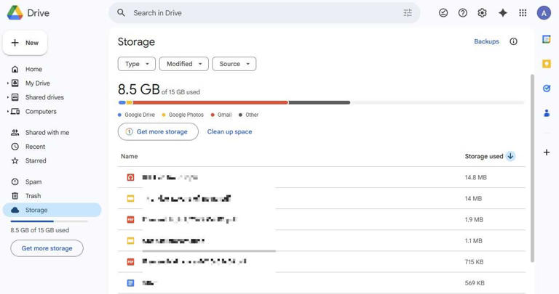Click the plus Get add-ons icon

pos(546,152)
